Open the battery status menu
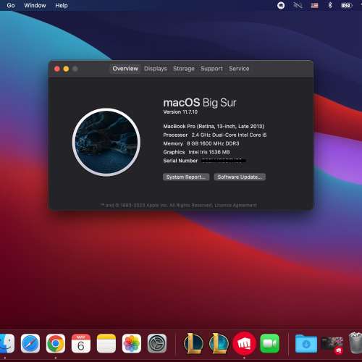 [x=346, y=5]
